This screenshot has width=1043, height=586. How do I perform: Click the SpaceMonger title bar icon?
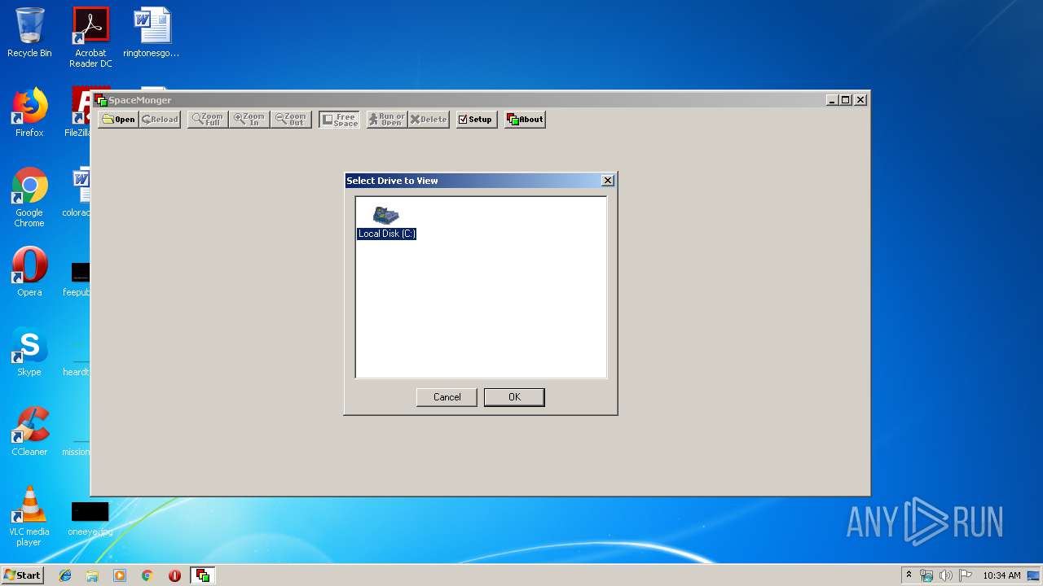point(101,100)
